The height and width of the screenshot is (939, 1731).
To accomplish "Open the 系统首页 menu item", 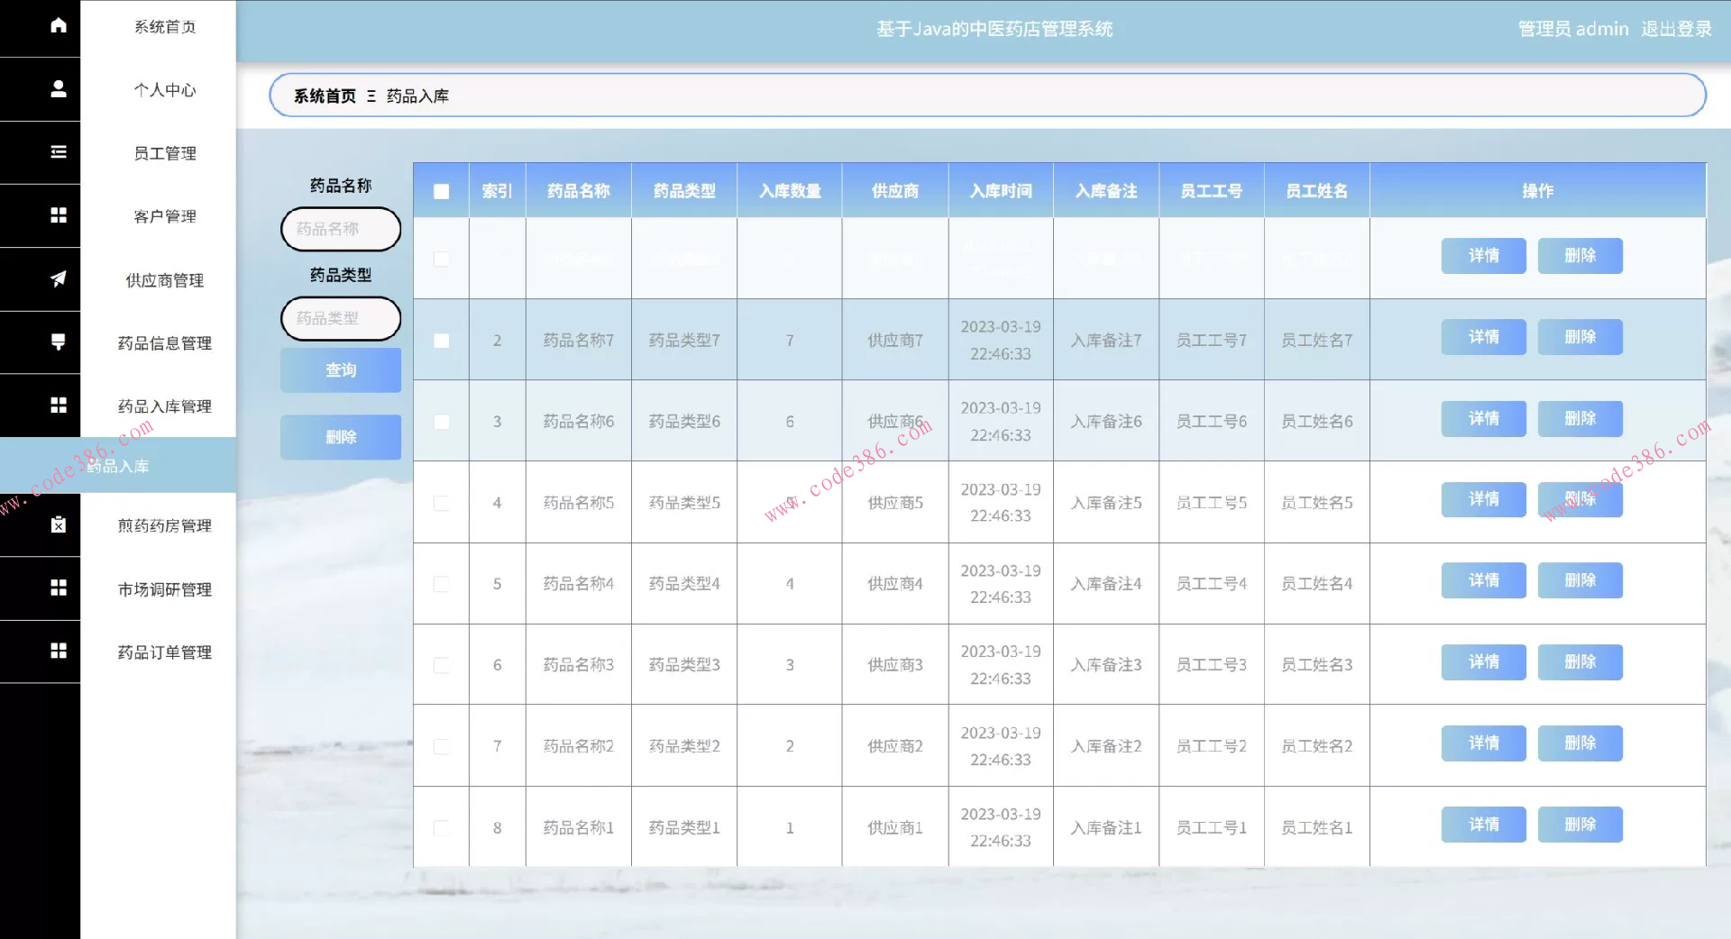I will [x=164, y=27].
